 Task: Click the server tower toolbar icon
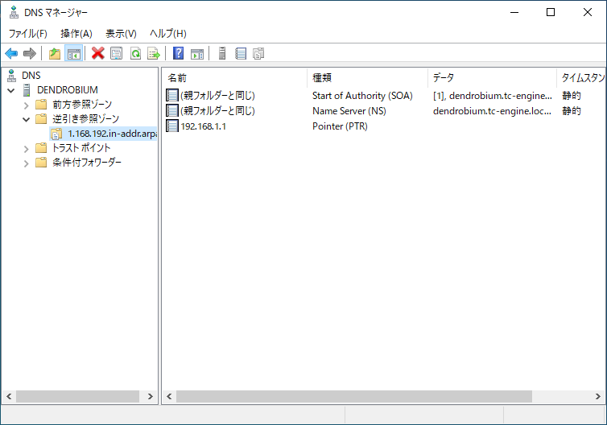[x=222, y=53]
